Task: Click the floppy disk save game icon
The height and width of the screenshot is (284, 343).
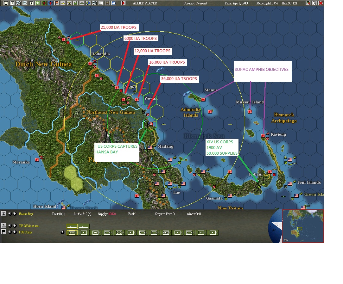Action: tap(6, 3)
